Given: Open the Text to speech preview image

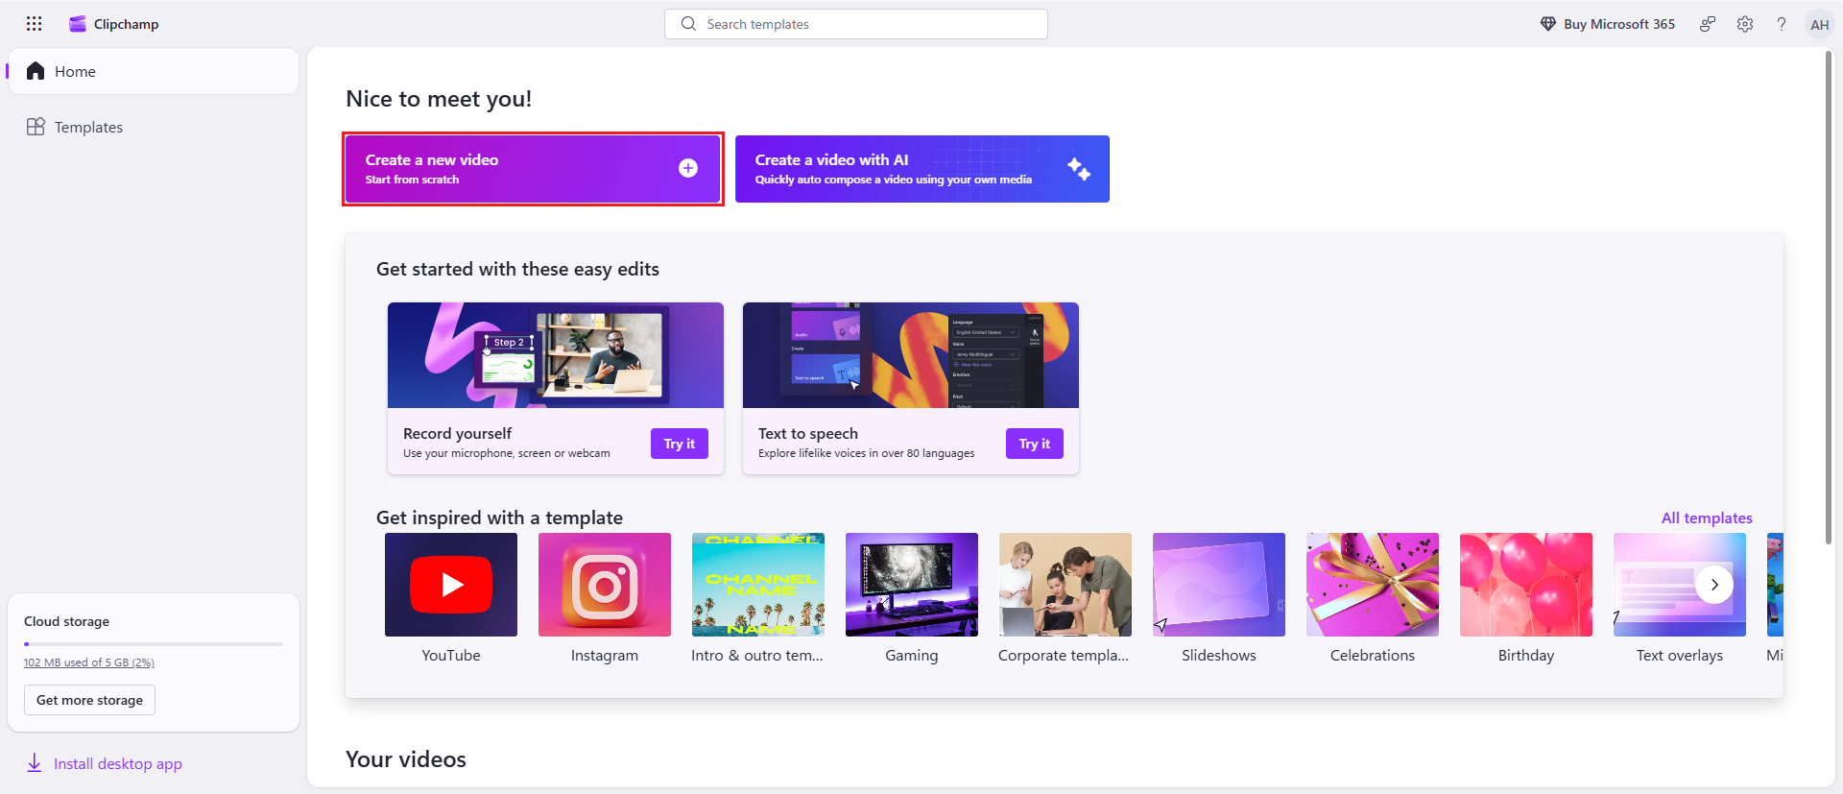Looking at the screenshot, I should (x=911, y=355).
